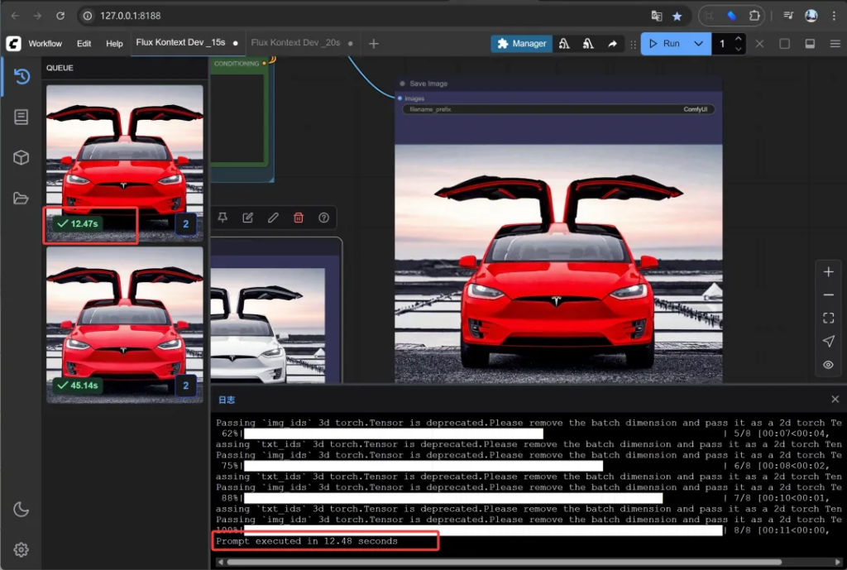The width and height of the screenshot is (847, 570).
Task: Cancel current run with the X icon
Action: [x=759, y=44]
